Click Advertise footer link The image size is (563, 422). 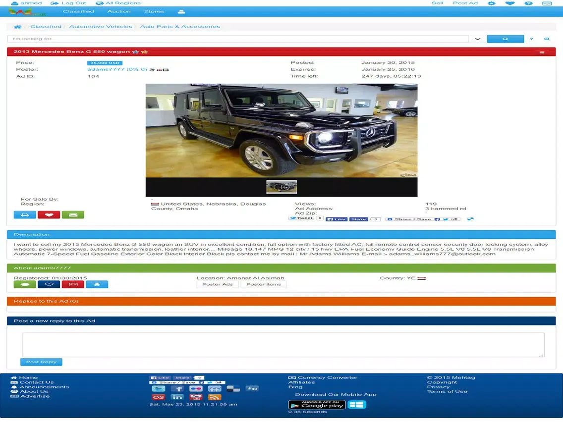[x=35, y=396]
